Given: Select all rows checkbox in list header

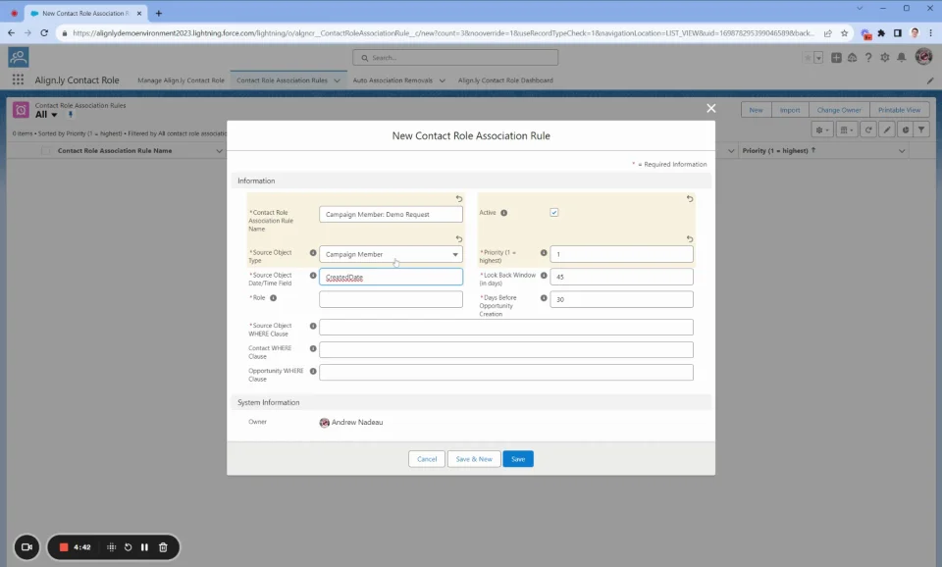Looking at the screenshot, I should tap(46, 151).
